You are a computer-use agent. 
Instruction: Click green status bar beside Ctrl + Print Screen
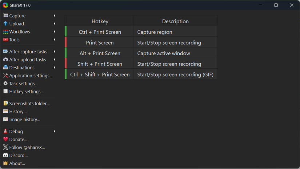(66, 32)
